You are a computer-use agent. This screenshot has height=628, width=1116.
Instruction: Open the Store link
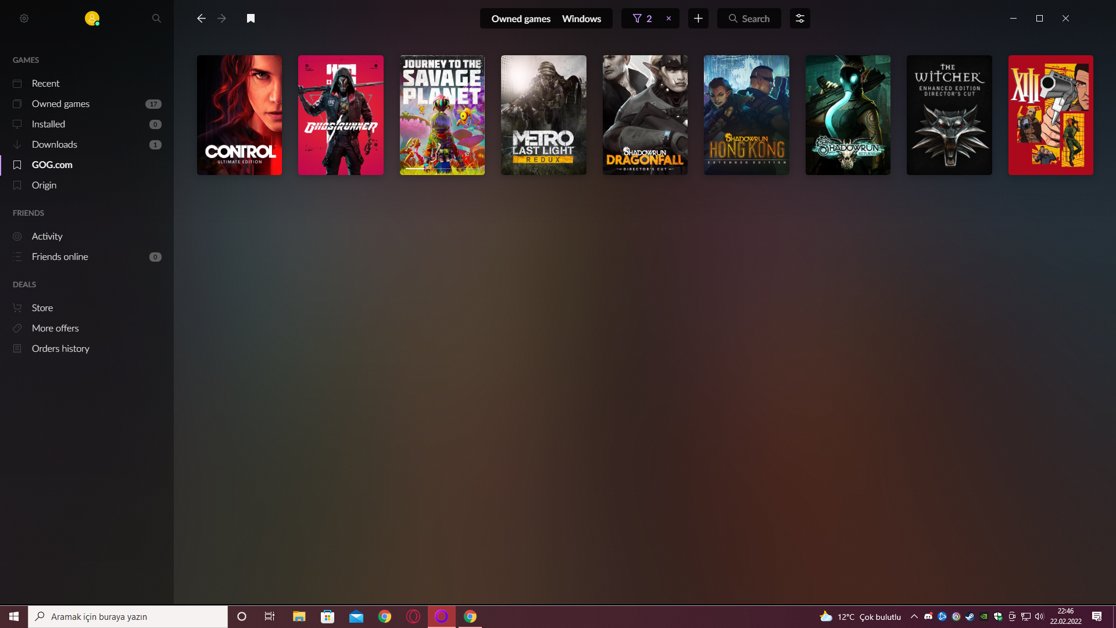pos(42,308)
